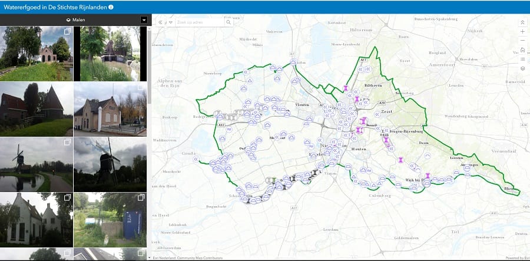Click the Culemborg town label
The height and width of the screenshot is (261, 530).
click(380, 196)
